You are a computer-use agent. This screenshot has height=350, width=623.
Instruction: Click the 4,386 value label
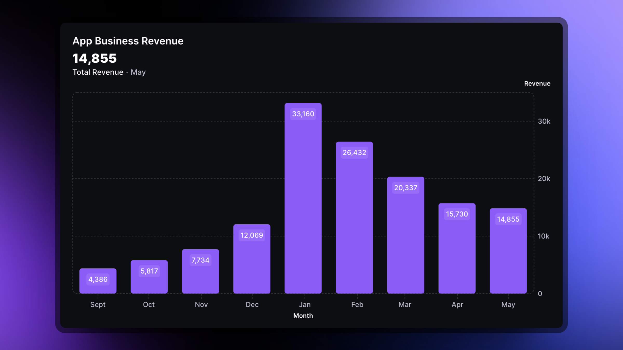[x=98, y=279]
